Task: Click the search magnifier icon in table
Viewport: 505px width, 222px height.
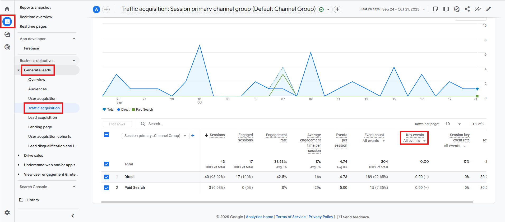Action: click(x=143, y=124)
